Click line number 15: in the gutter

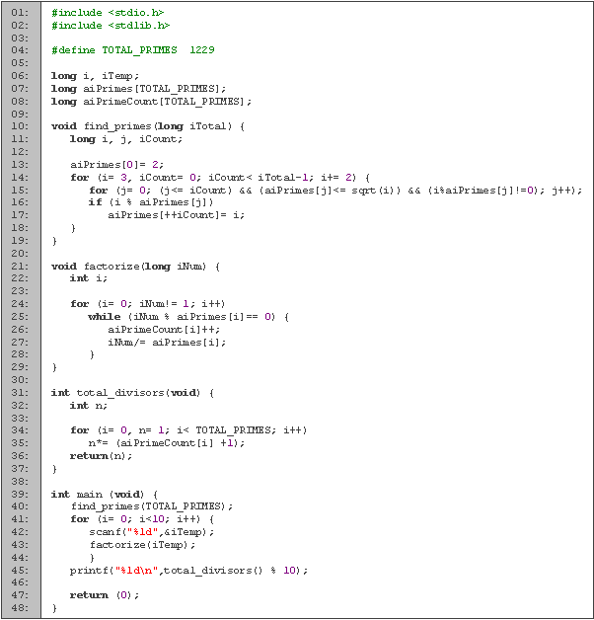click(x=20, y=191)
